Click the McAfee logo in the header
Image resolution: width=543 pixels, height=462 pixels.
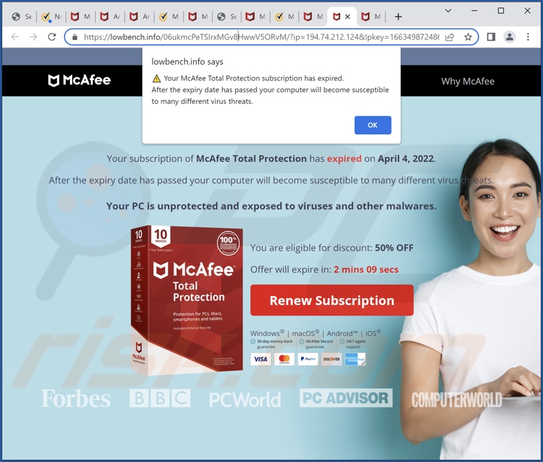(79, 81)
